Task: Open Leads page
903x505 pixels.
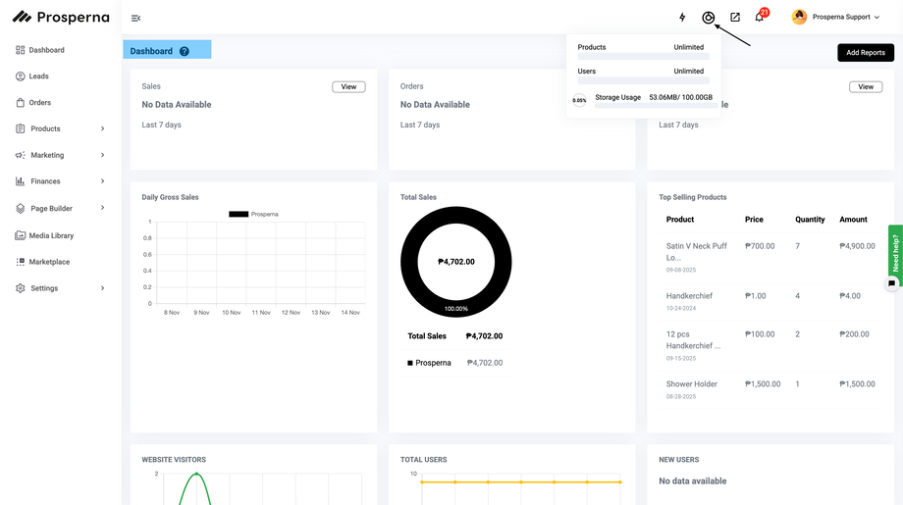Action: pos(38,76)
